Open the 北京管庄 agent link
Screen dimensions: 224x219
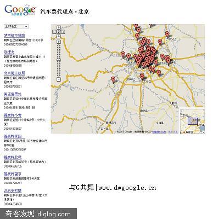[14, 73]
